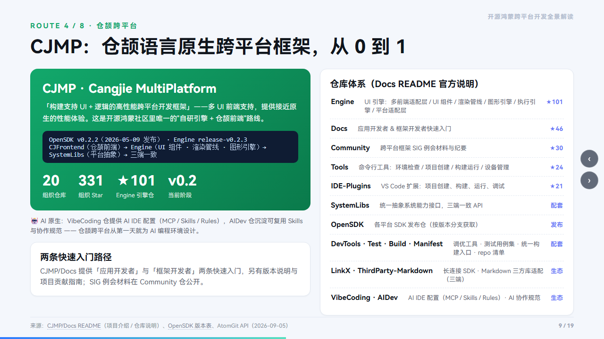Select the OpenSDK repository name
The height and width of the screenshot is (339, 604).
pos(347,225)
